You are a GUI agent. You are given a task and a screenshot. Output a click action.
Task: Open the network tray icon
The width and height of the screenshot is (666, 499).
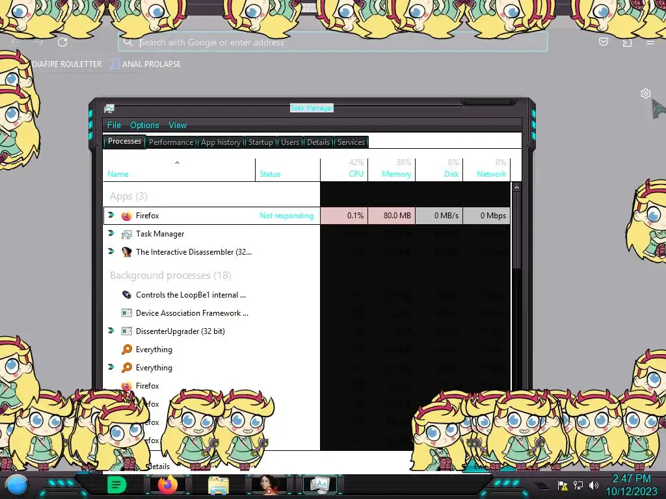(578, 485)
